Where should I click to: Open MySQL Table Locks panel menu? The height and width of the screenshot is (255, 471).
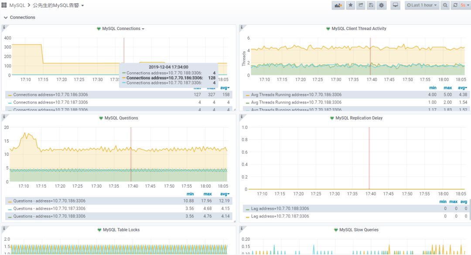(121, 230)
